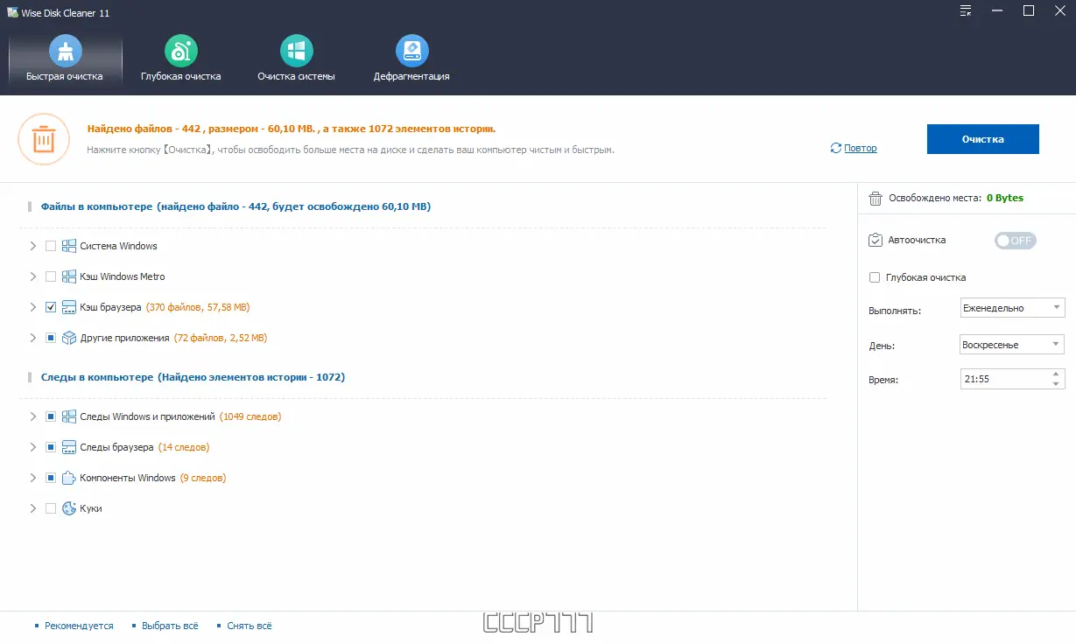Click the Кэш Windows Metro row icon
This screenshot has width=1076, height=644.
pyautogui.click(x=69, y=276)
